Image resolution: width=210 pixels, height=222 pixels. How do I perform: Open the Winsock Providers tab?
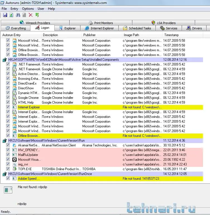pyautogui.click(x=35, y=23)
